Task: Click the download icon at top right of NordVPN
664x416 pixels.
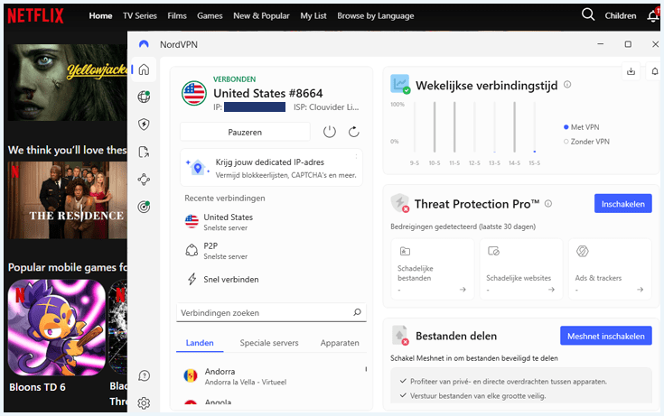Action: pos(631,71)
